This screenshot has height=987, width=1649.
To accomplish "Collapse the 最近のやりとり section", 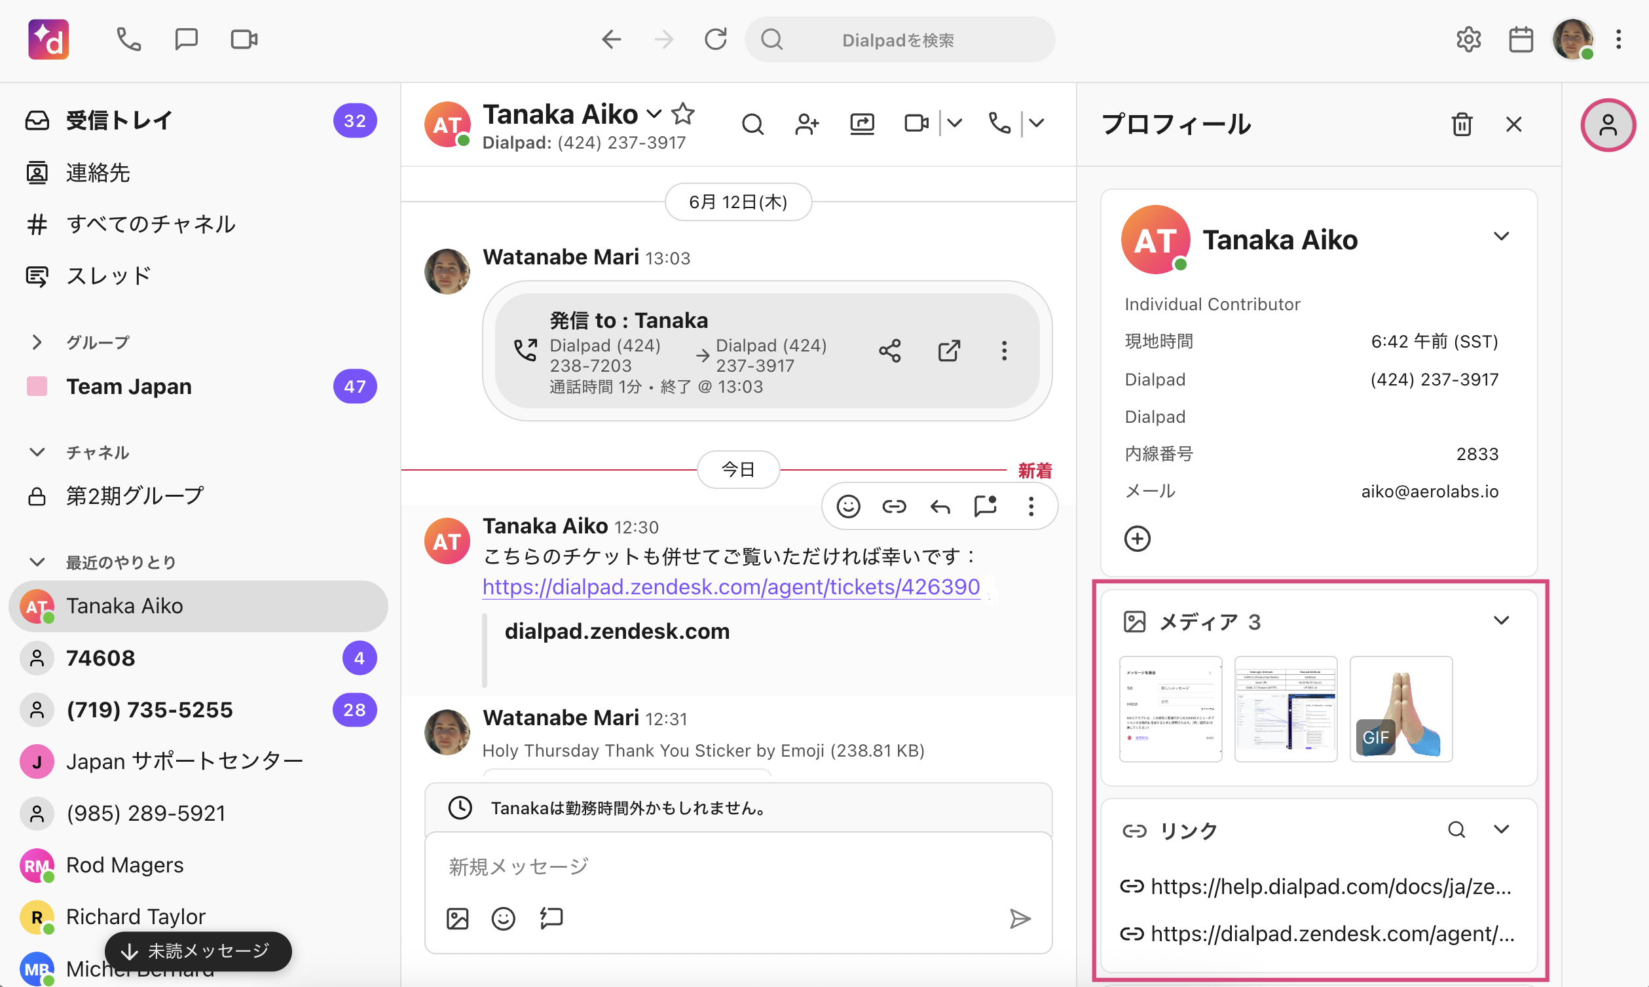I will (37, 562).
